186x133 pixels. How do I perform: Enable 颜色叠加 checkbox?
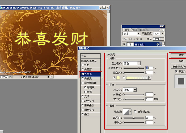click(83, 101)
